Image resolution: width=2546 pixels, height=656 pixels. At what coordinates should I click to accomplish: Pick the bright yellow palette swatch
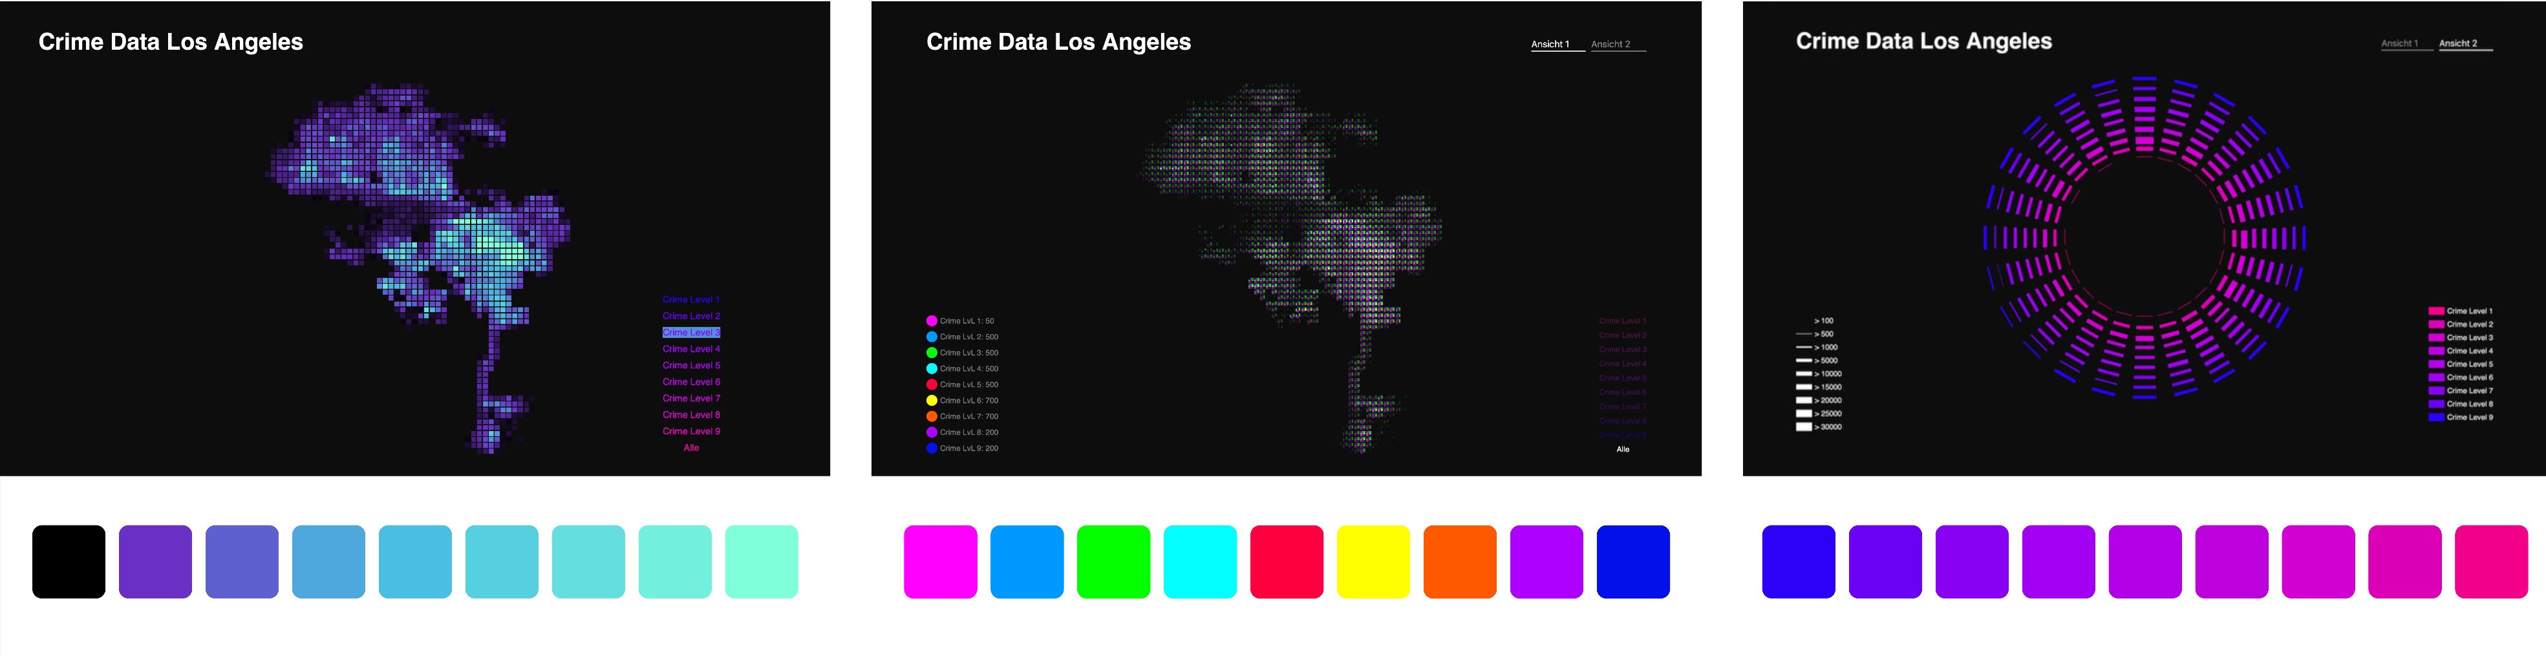(x=1373, y=561)
